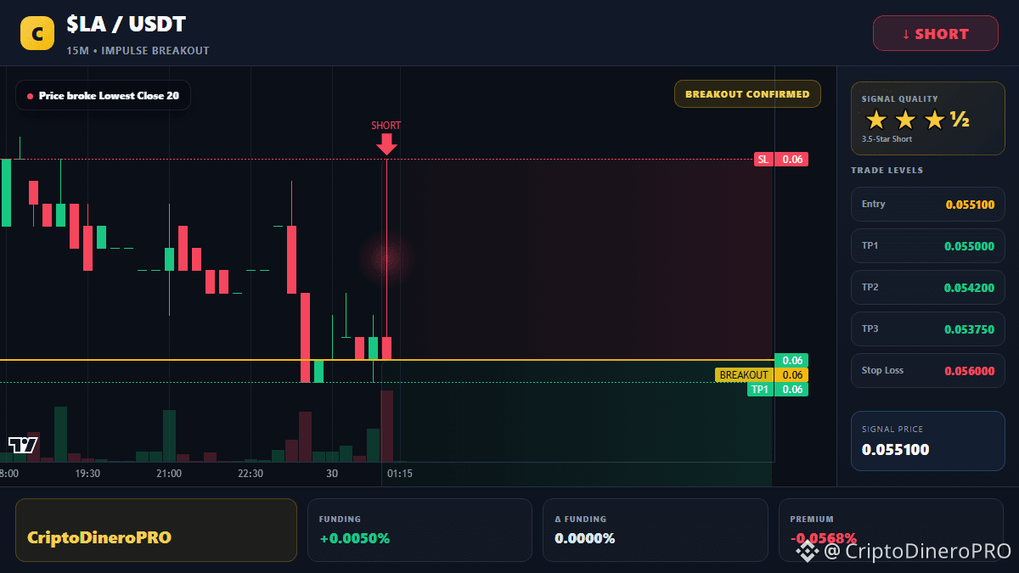Click the 19:30 time axis label
Image resolution: width=1019 pixels, height=573 pixels.
87,474
